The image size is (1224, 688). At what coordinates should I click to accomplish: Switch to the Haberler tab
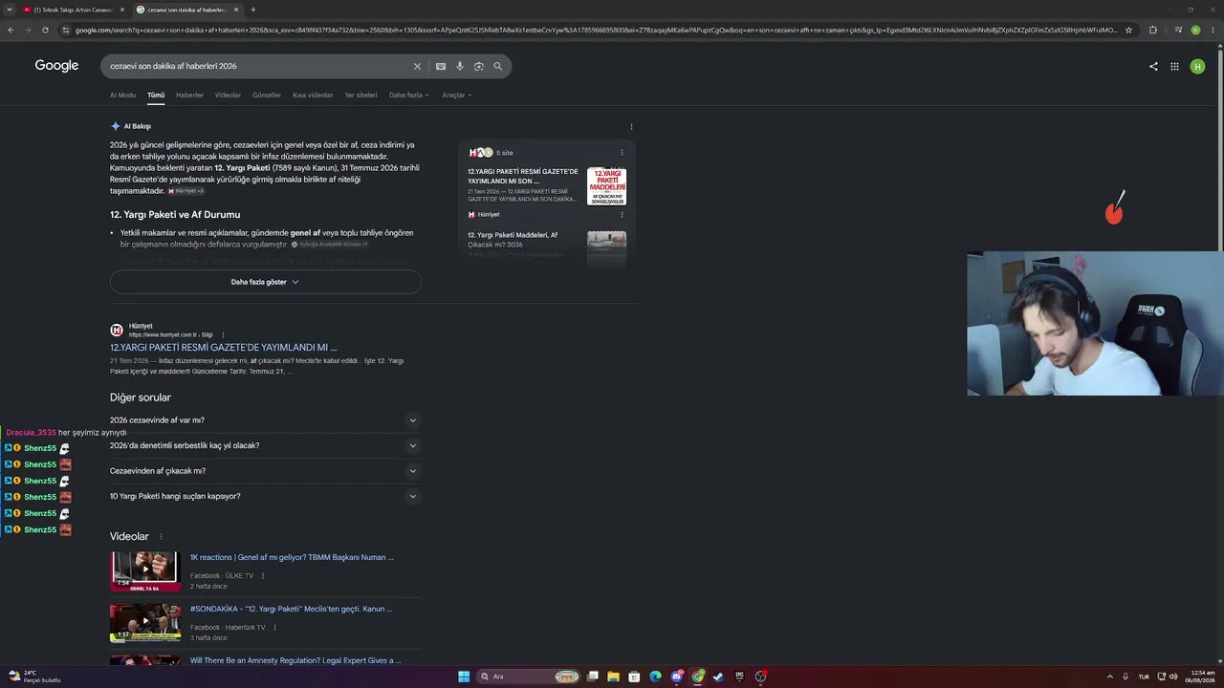point(189,96)
